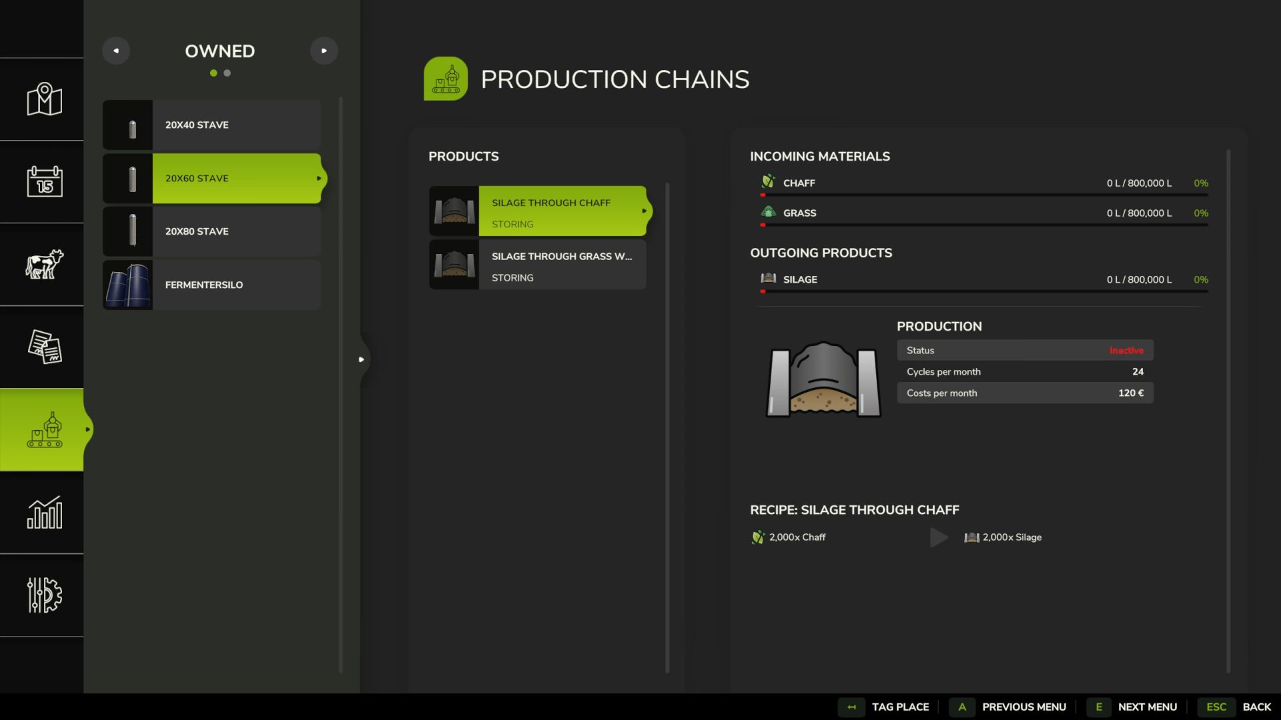Open the animals cow icon
Viewport: 1281px width, 720px height.
44,264
